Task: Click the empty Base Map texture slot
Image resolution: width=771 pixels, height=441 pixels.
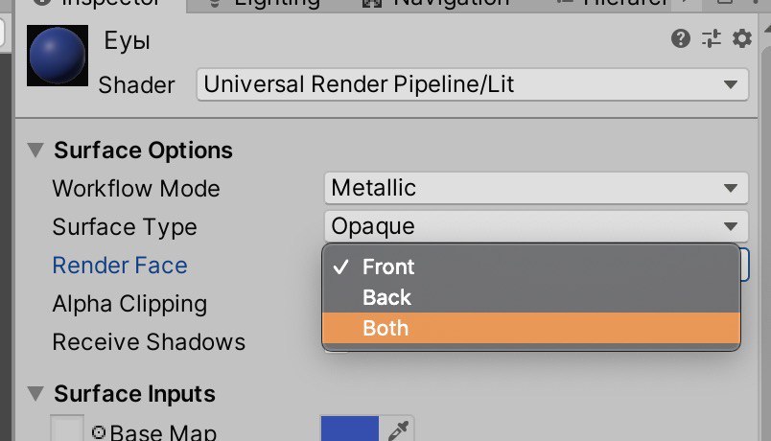Action: pos(67,429)
